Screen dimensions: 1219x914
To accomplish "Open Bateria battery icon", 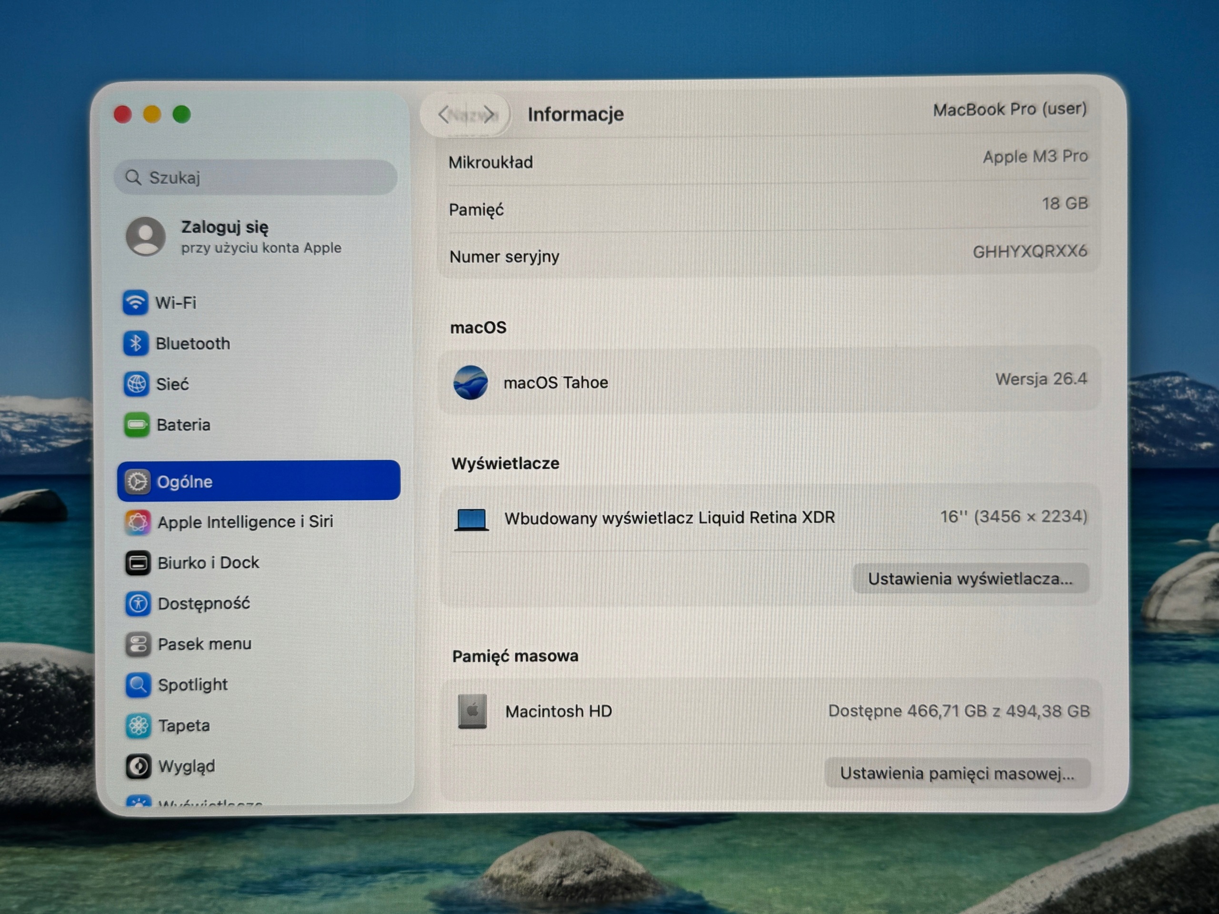I will tap(137, 425).
